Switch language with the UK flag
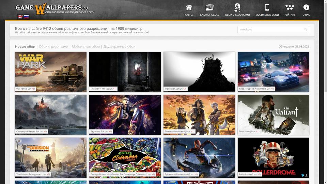327x184 pixels. 20,17
